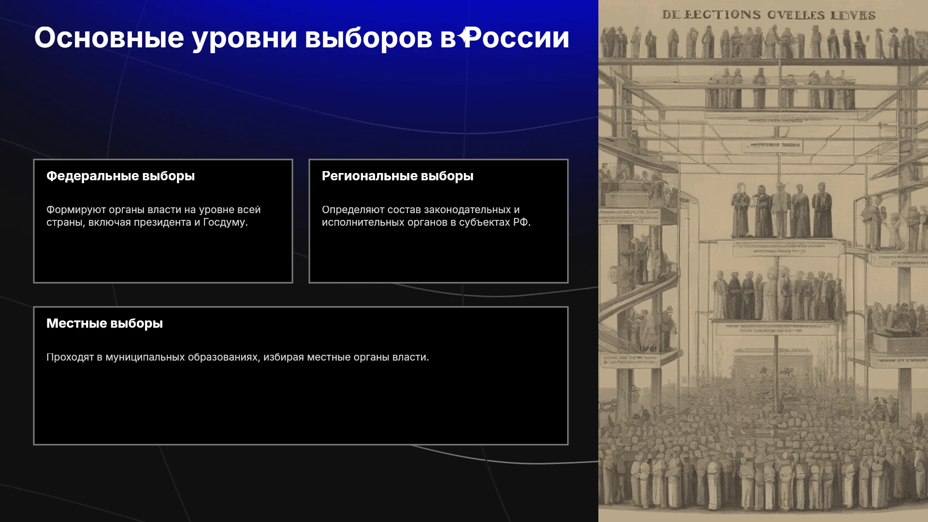Click the word "Основные" in the title
Viewport: 928px width, 522px height.
point(109,38)
